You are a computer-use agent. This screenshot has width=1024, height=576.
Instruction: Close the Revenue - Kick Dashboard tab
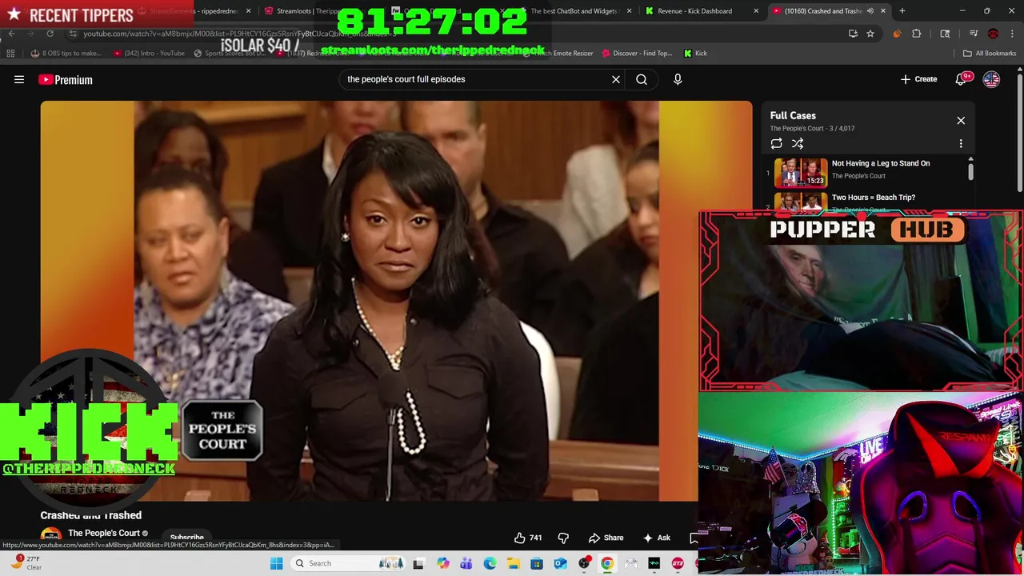pyautogui.click(x=756, y=11)
